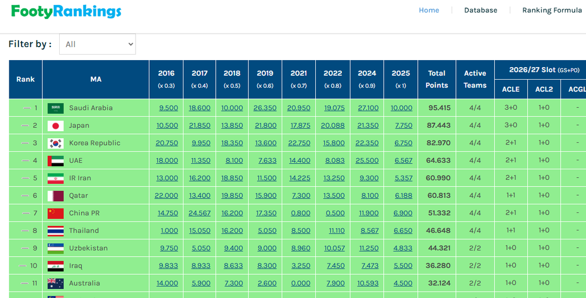Open Saudi Arabia's 2016 score 9.500
The width and height of the screenshot is (586, 298).
click(x=168, y=108)
